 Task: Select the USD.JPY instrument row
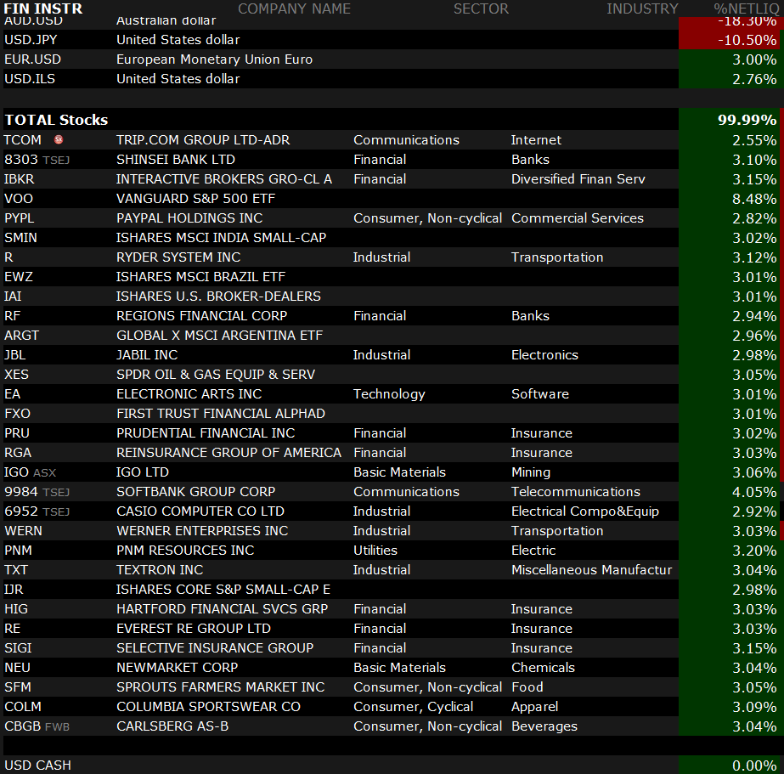pyautogui.click(x=391, y=39)
